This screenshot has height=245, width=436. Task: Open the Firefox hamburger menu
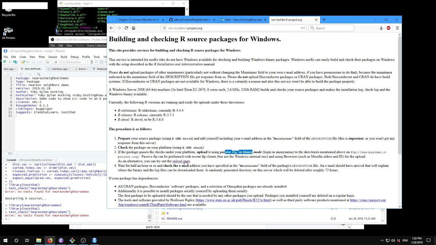(x=397, y=28)
